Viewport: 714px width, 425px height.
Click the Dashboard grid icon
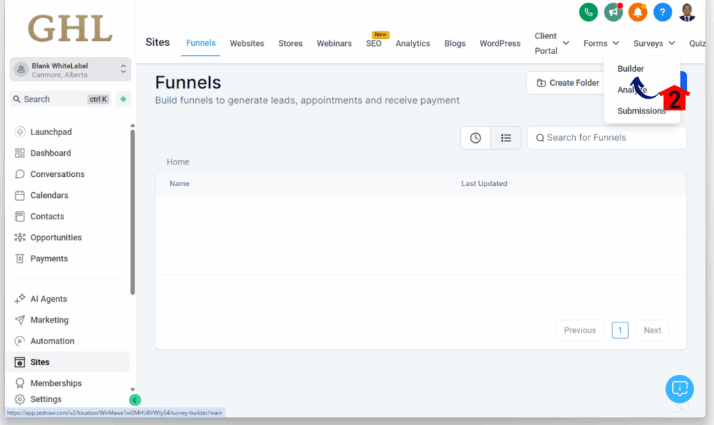[20, 153]
